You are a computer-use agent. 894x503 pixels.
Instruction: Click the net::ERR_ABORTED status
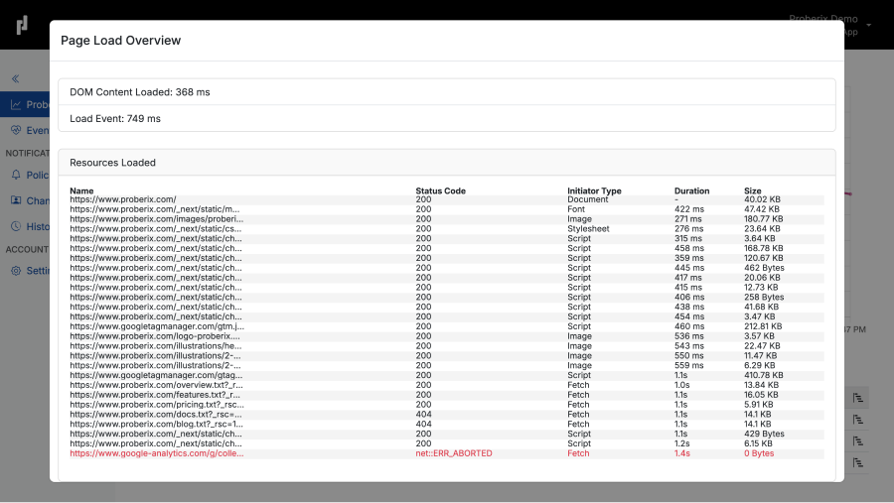[x=454, y=453]
